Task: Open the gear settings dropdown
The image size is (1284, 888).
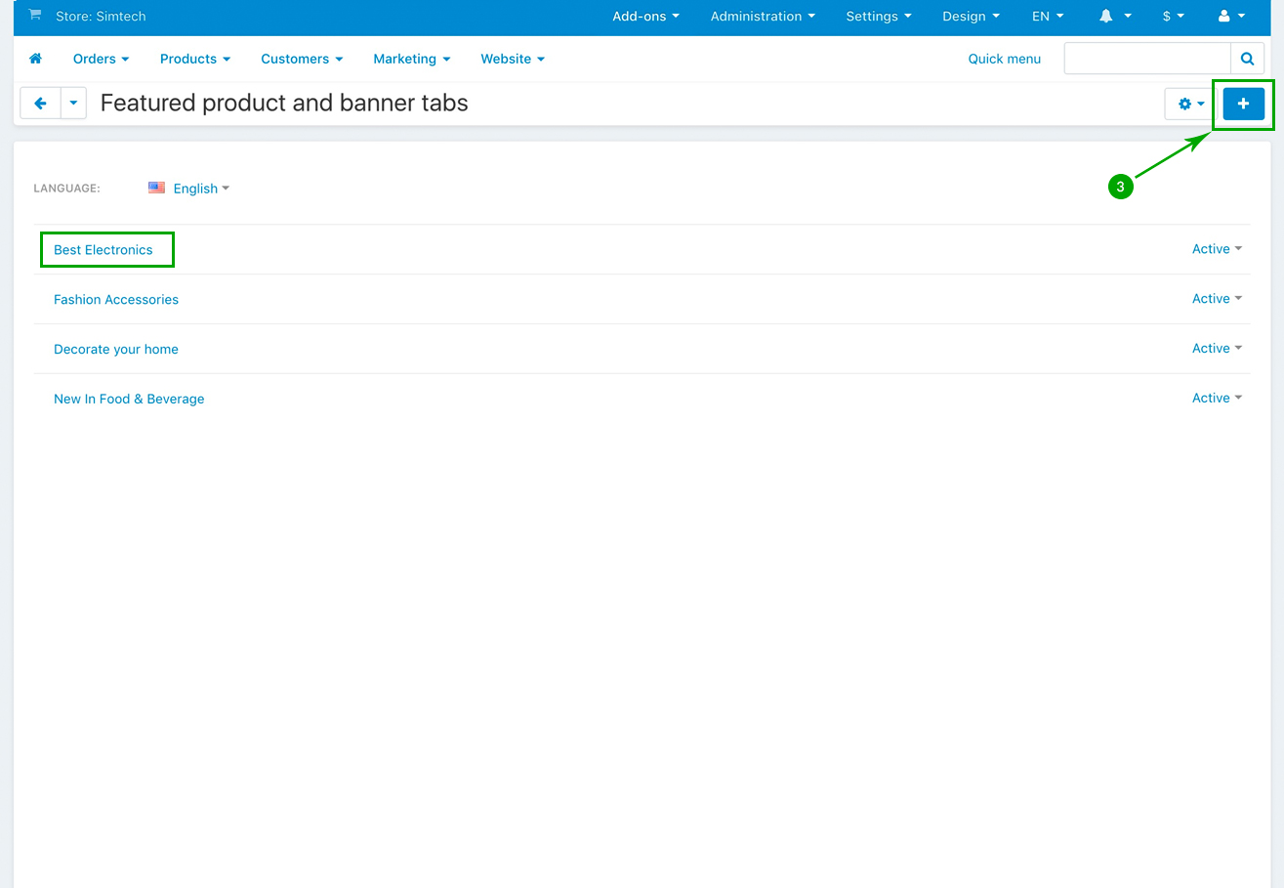Action: tap(1190, 104)
